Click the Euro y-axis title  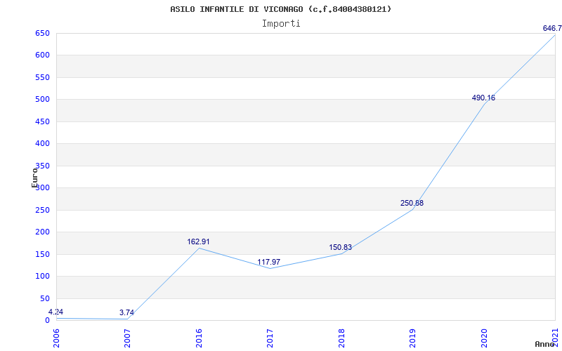tap(34, 178)
